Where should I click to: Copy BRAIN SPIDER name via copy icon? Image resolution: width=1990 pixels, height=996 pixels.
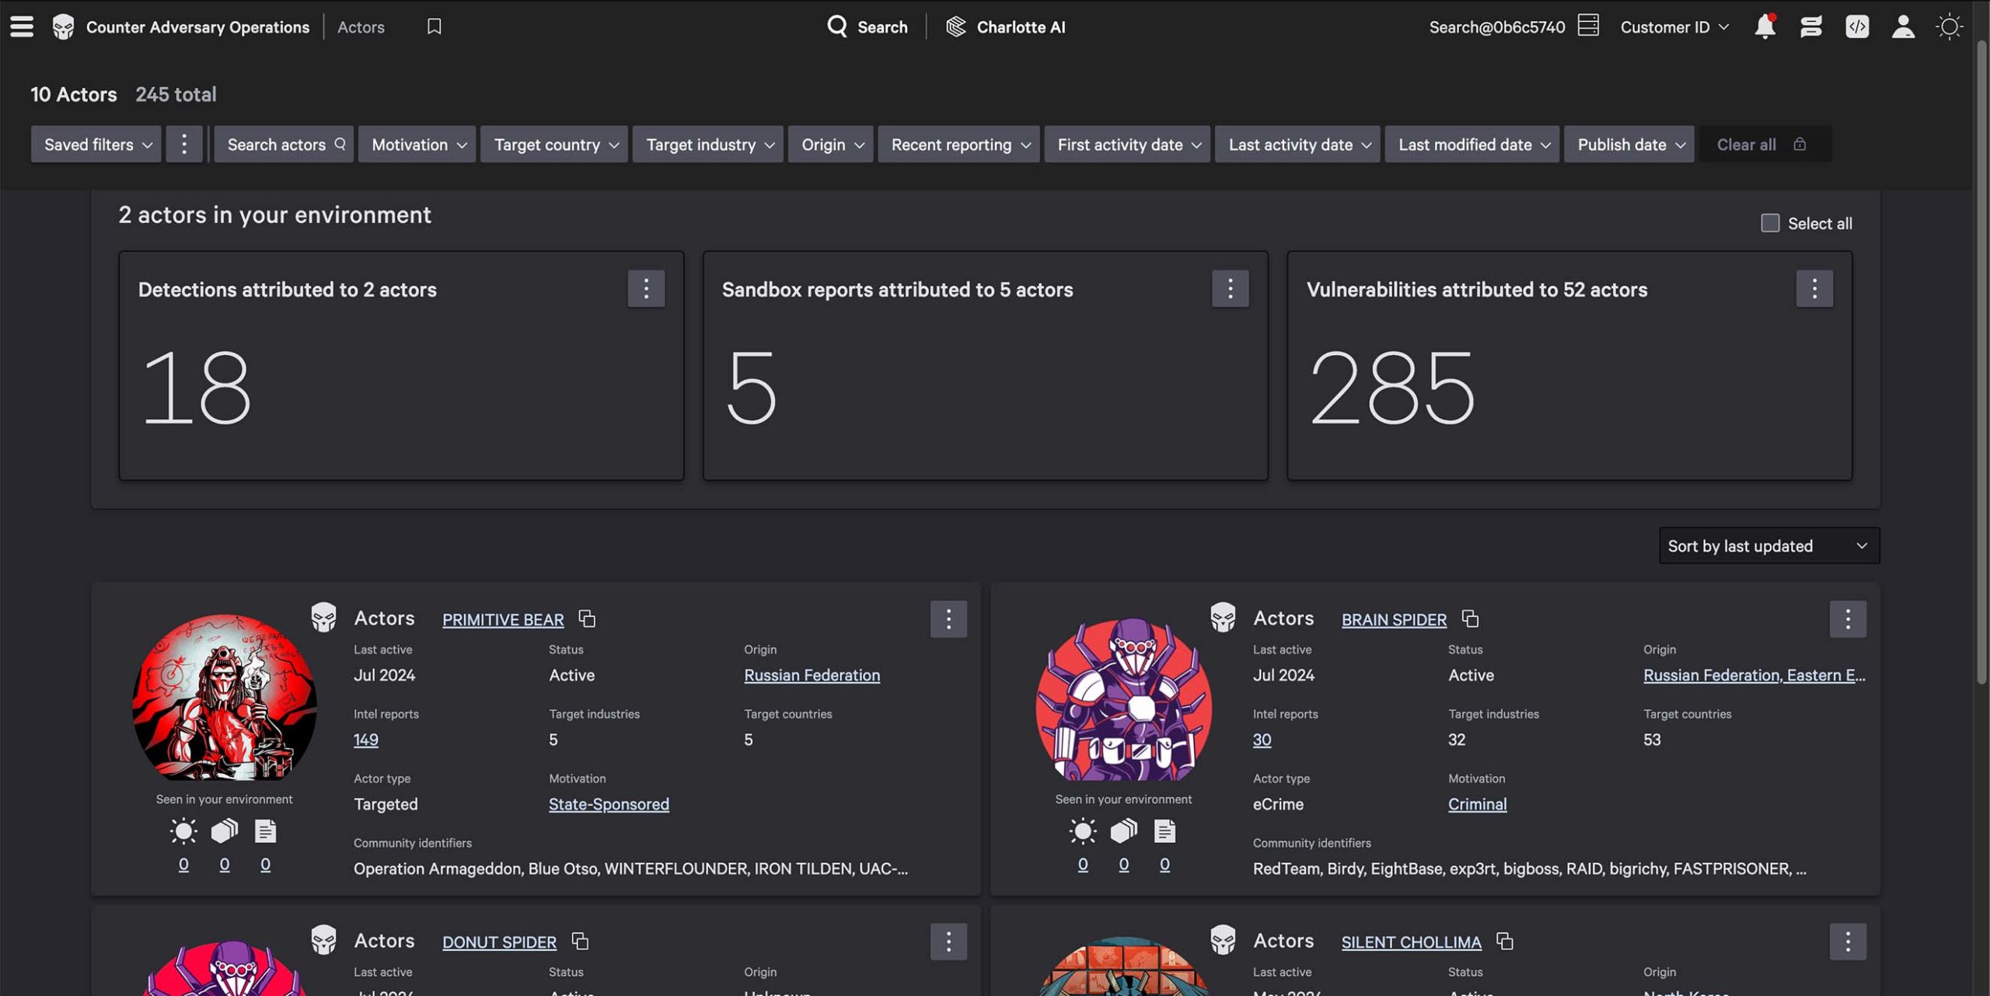point(1471,619)
